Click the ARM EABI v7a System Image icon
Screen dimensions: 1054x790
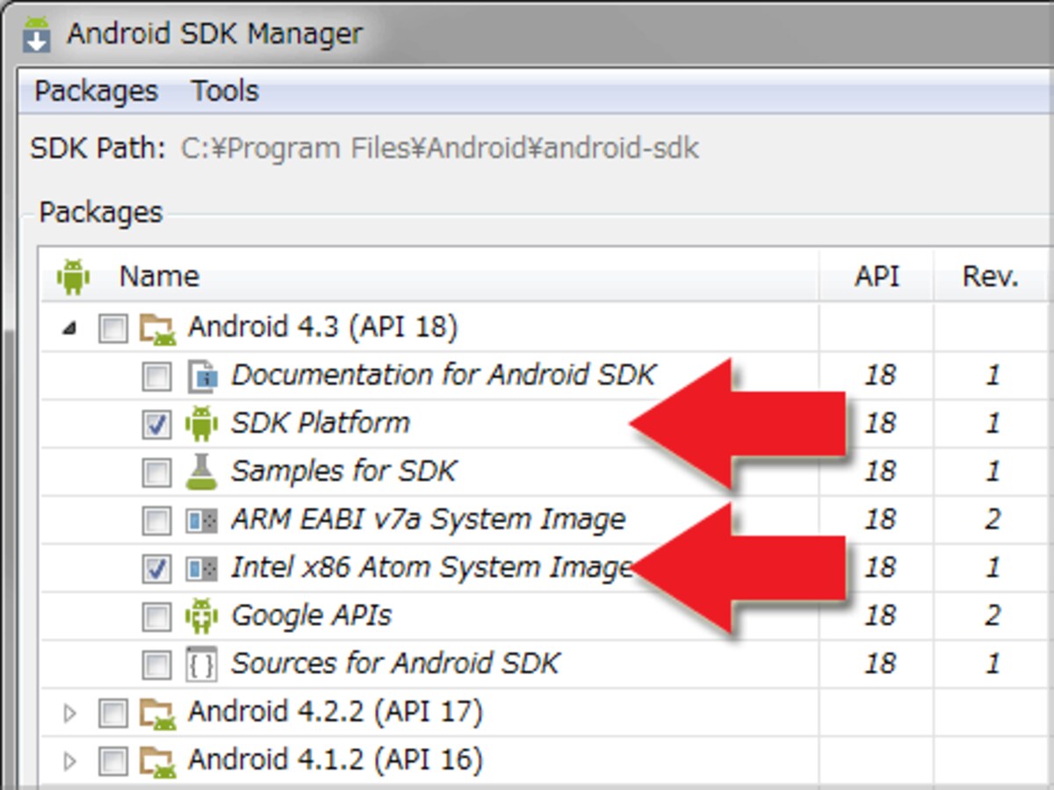tap(201, 521)
